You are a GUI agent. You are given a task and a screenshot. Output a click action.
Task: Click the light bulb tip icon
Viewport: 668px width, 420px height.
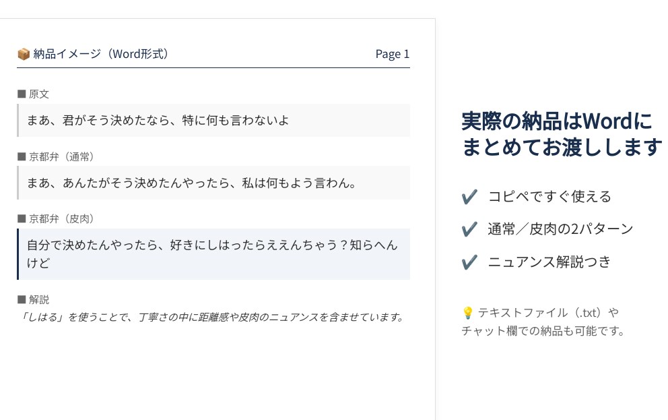pyautogui.click(x=467, y=313)
